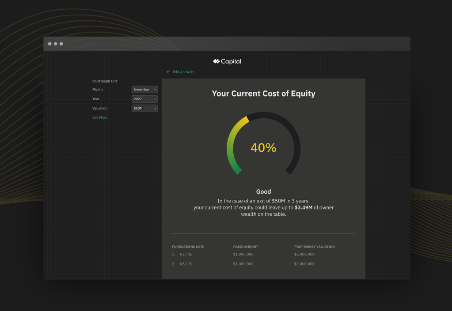Select the 02 / 18 fundraising date
452x311 pixels.
click(186, 255)
